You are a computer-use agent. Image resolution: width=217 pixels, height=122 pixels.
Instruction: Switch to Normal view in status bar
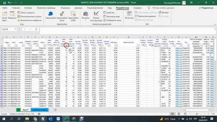pyautogui.click(x=172, y=114)
